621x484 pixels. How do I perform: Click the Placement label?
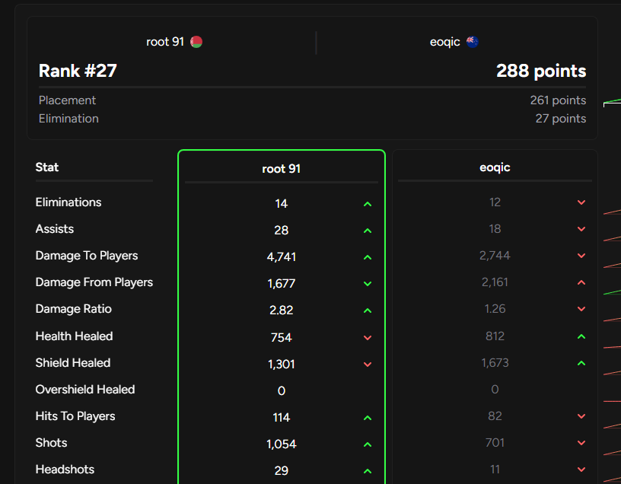tap(67, 100)
